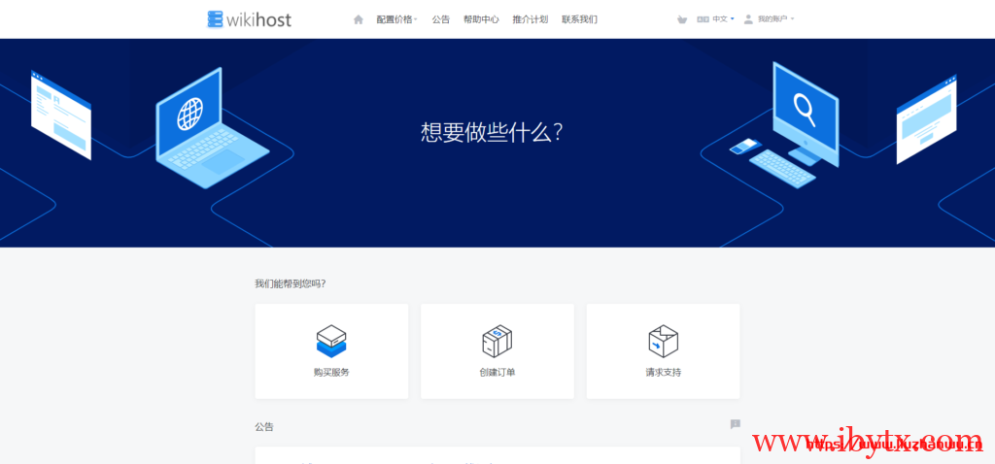Click the user account avatar icon
Screen dimensions: 995x464
click(748, 19)
